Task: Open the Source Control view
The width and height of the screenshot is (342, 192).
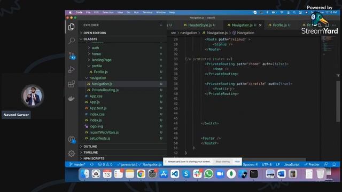Action: pyautogui.click(x=72, y=55)
